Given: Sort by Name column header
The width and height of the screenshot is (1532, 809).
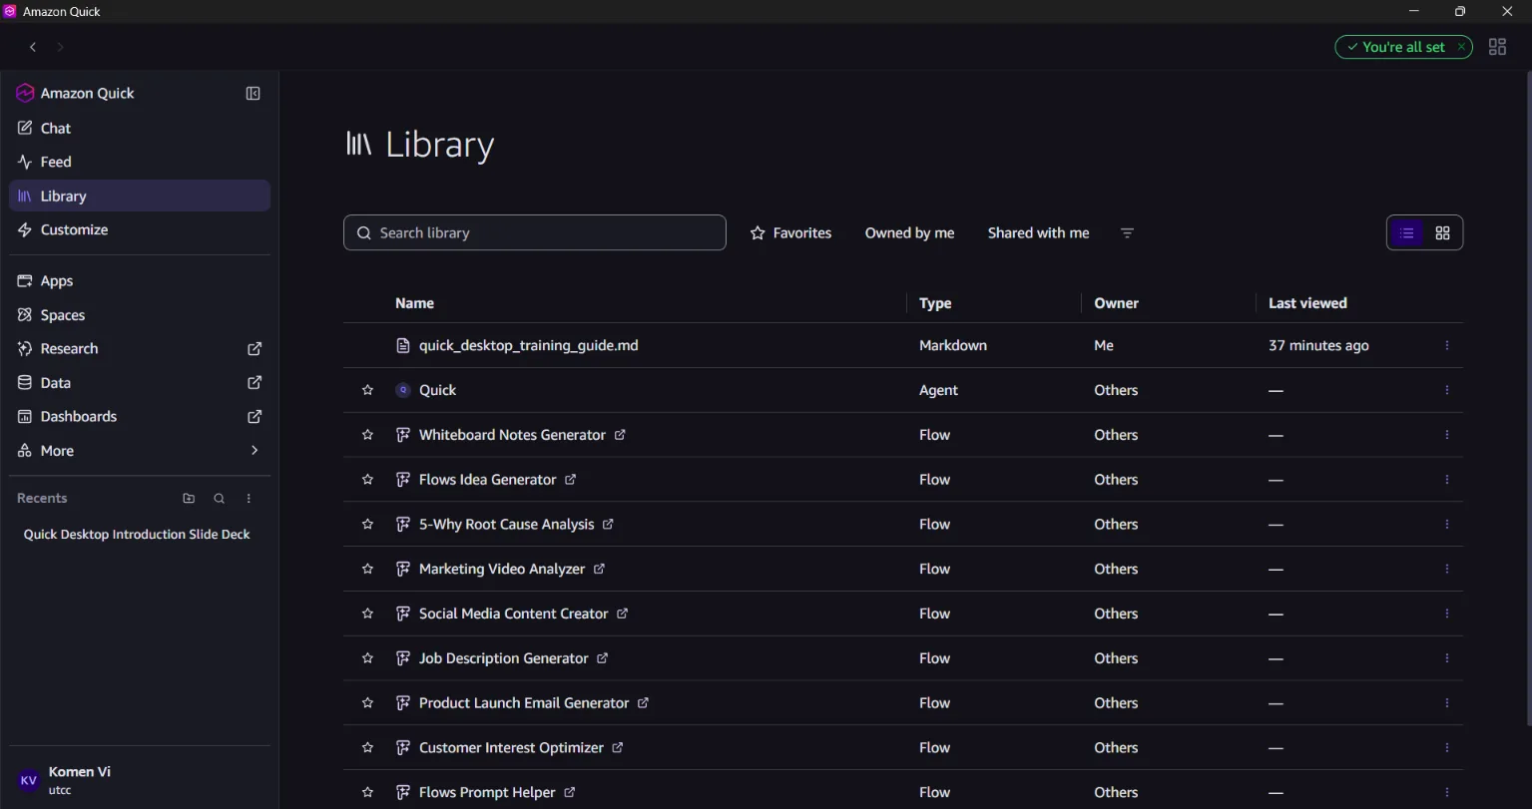Looking at the screenshot, I should pos(414,303).
